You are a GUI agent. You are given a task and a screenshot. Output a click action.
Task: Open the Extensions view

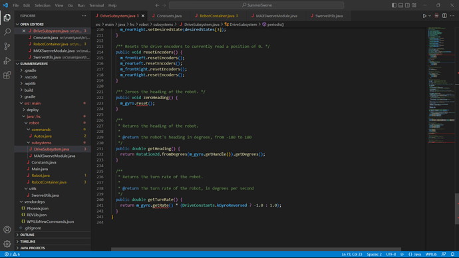7,75
